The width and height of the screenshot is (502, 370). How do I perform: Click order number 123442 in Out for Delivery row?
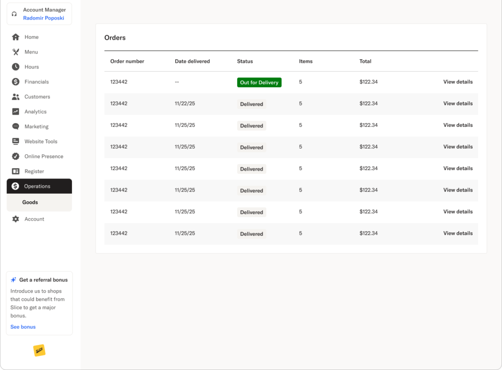tap(119, 82)
